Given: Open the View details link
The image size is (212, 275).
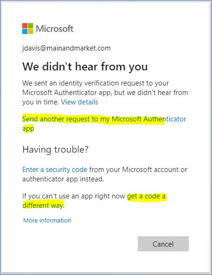Looking at the screenshot, I should point(79,102).
